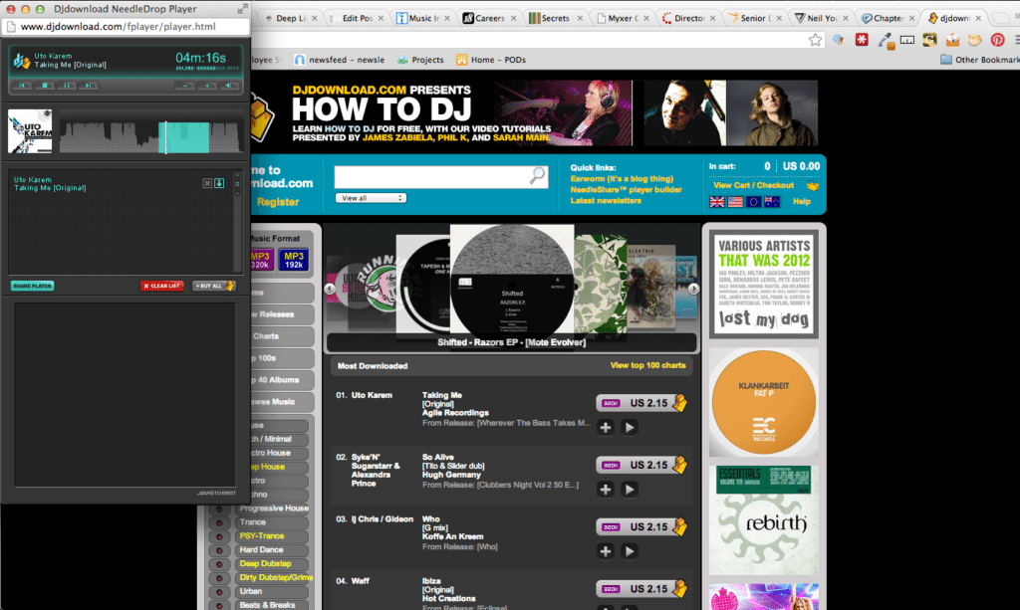Open the Latest newsletters link
1020x610 pixels.
606,201
